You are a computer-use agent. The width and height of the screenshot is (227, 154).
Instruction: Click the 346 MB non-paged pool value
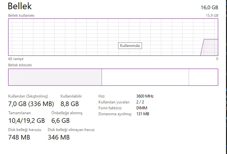tap(59, 137)
